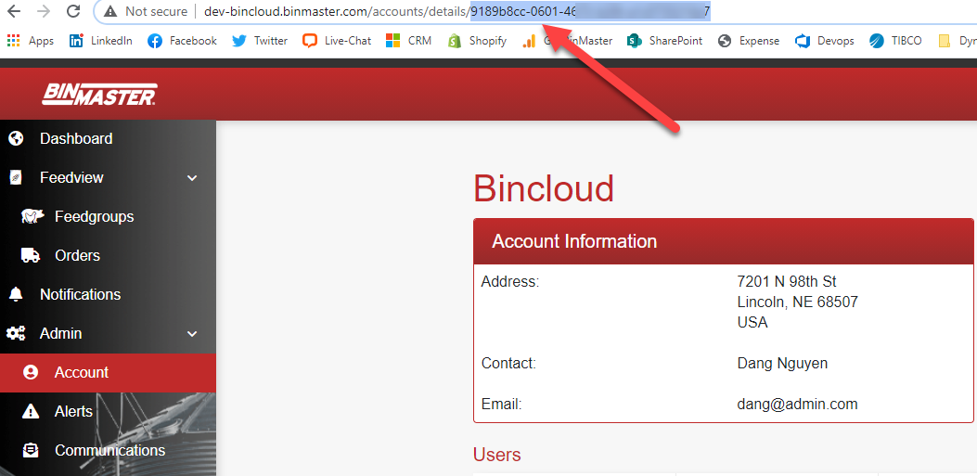This screenshot has width=977, height=476.
Task: Click the Not secure warning icon
Action: [110, 11]
